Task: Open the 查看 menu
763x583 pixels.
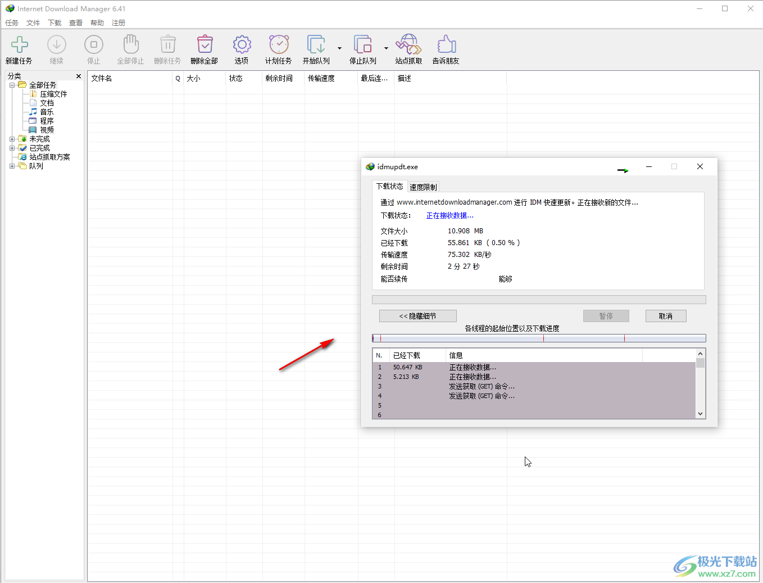Action: 76,23
